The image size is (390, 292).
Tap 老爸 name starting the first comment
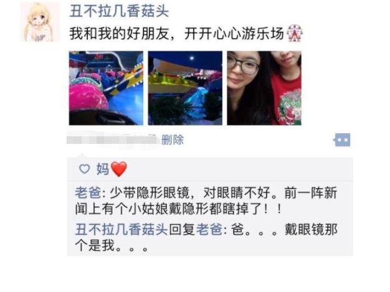point(88,193)
